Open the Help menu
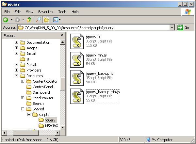Screen dimensions: 196x144 pyautogui.click(x=75, y=12)
